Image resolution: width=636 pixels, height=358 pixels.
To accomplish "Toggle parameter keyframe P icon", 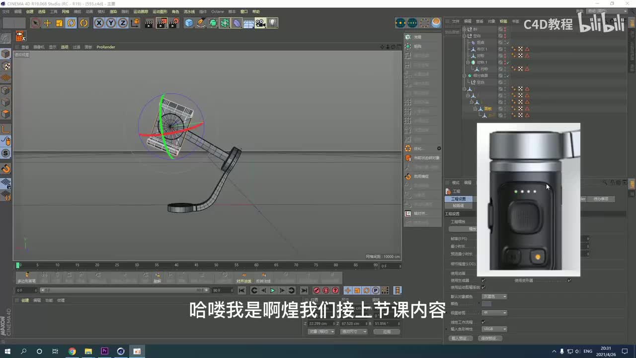I will click(376, 290).
